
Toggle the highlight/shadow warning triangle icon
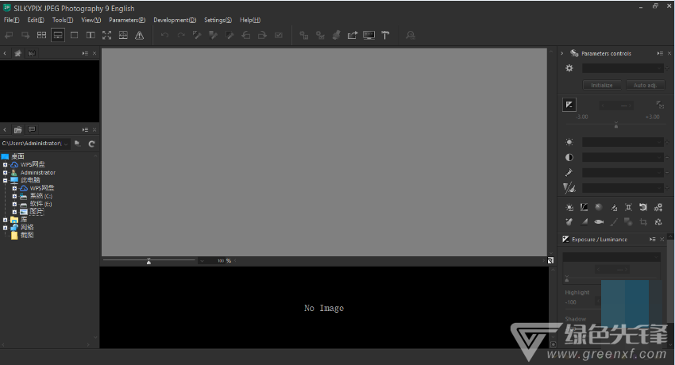pyautogui.click(x=140, y=35)
